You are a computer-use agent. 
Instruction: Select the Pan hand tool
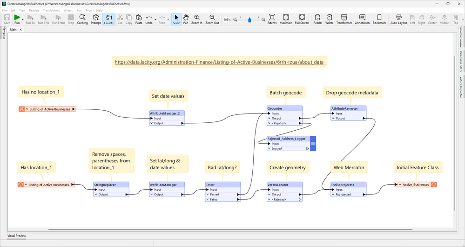[x=186, y=19]
